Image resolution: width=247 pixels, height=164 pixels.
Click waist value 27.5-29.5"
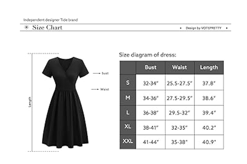180,98
